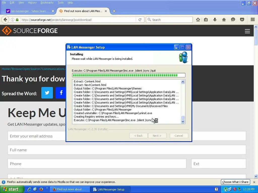Follow the Home breadcrumb link
Screen dimensions: 258x193
6,69
